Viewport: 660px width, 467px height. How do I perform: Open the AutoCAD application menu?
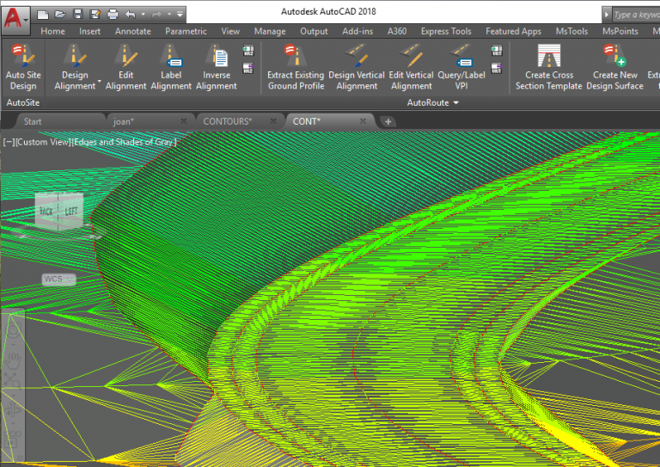(x=15, y=15)
